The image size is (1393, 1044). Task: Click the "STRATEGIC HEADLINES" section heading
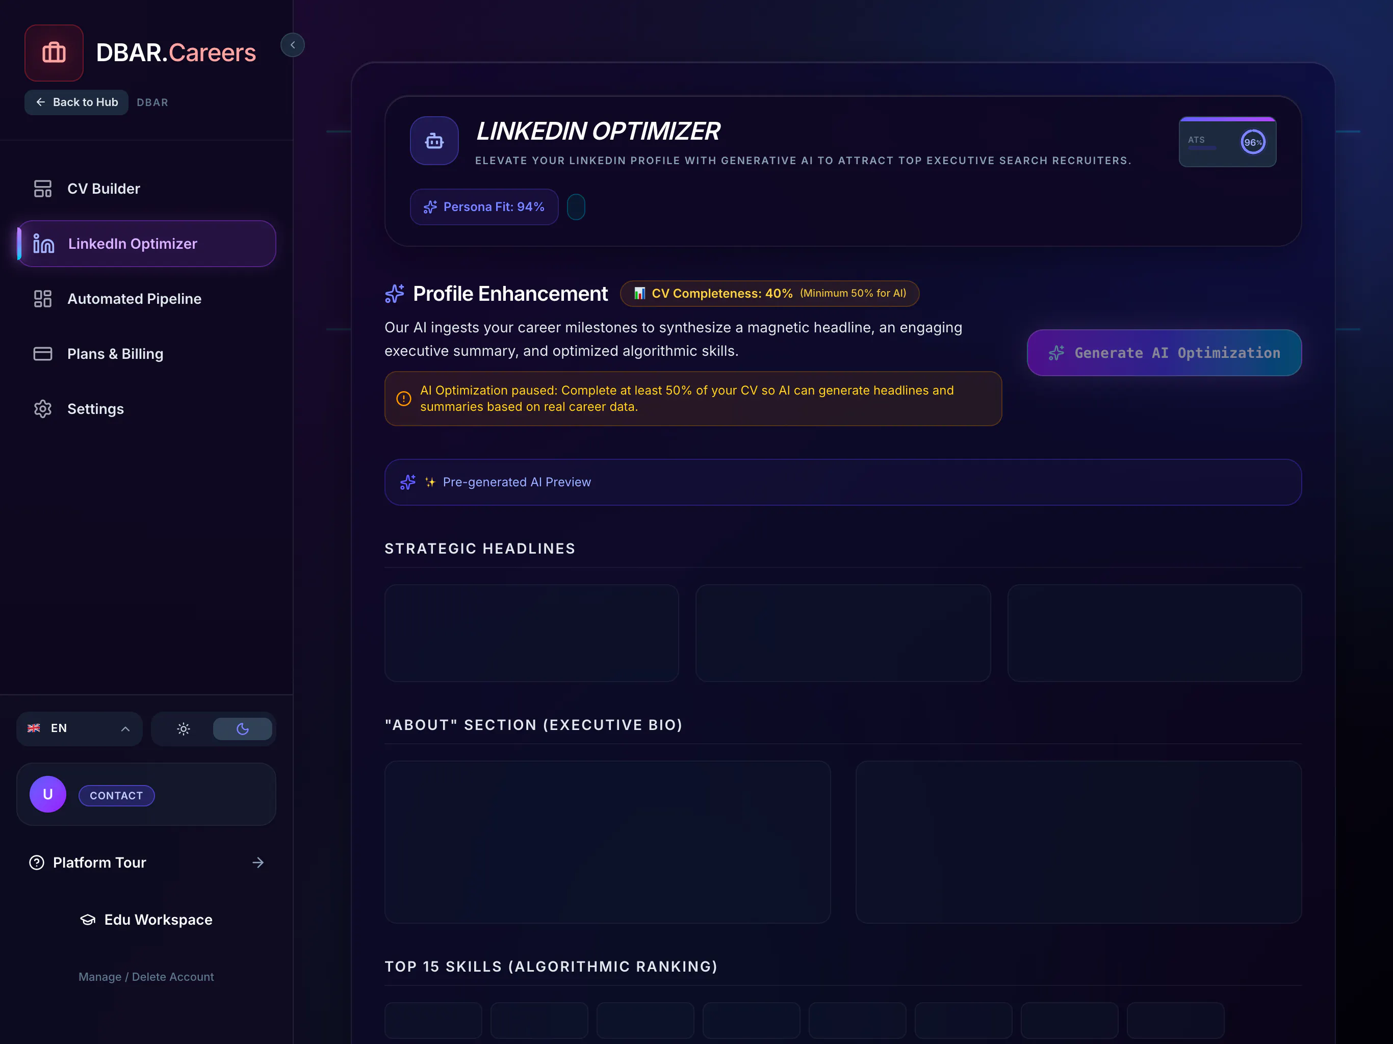click(x=480, y=549)
